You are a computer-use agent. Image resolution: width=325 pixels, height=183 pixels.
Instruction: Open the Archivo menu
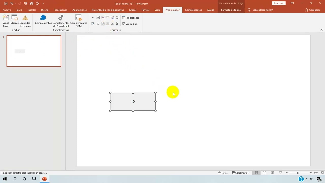coord(7,10)
